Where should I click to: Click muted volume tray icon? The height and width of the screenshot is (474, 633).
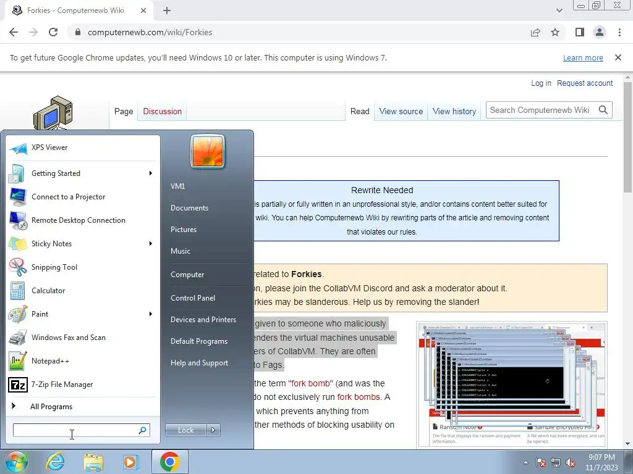571,462
